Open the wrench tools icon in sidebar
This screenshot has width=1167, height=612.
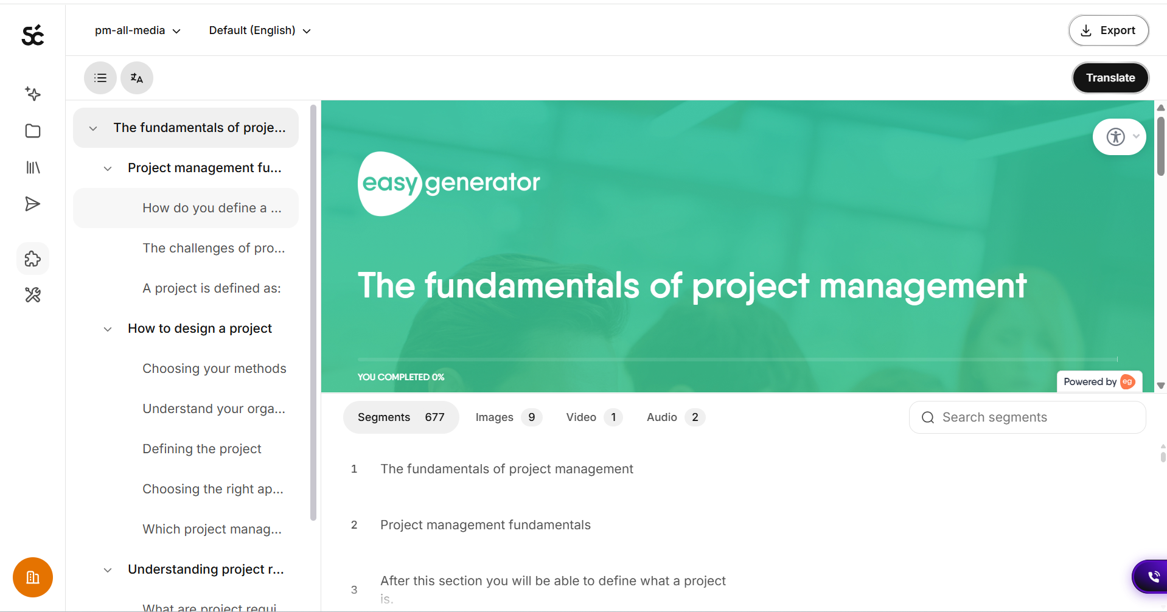(x=33, y=295)
